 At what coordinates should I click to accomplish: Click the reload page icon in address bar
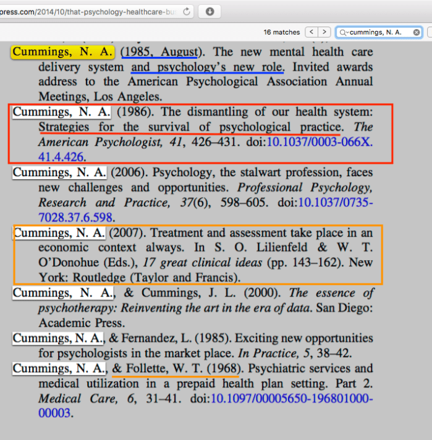187,11
